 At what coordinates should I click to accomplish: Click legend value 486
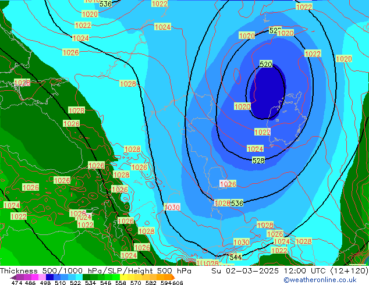pos(30,283)
